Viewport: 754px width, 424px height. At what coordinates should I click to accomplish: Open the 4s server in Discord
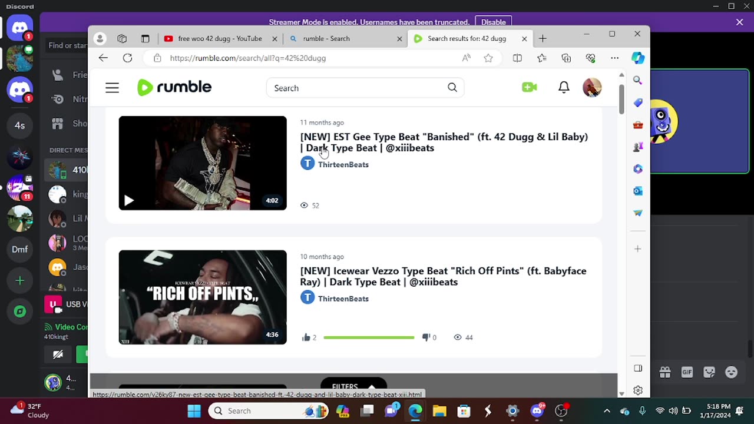pyautogui.click(x=20, y=125)
